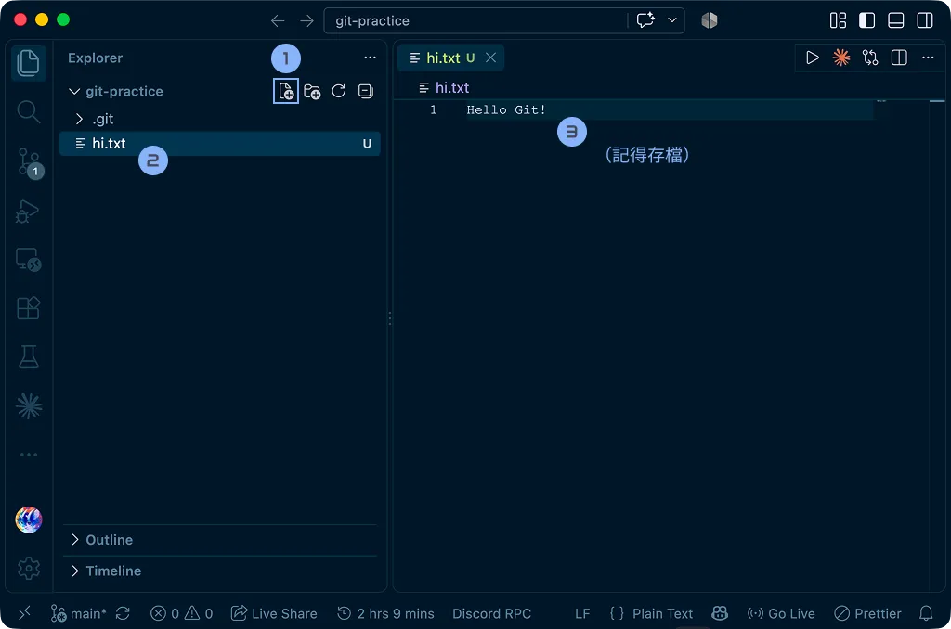
Task: Click the main* branch in status bar
Action: 78,614
